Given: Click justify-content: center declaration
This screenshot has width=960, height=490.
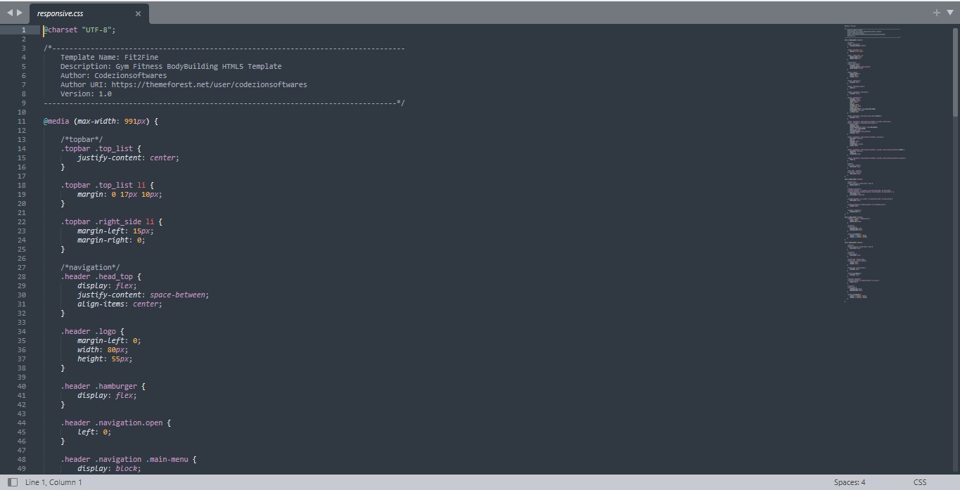Looking at the screenshot, I should (x=129, y=157).
